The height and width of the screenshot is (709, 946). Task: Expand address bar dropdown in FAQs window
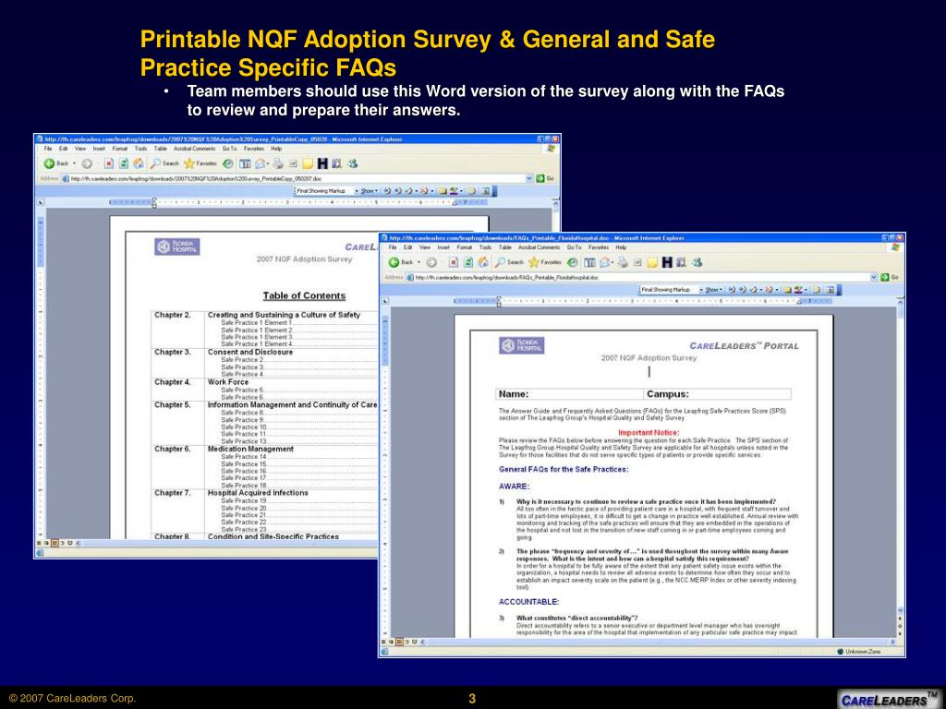tap(874, 277)
